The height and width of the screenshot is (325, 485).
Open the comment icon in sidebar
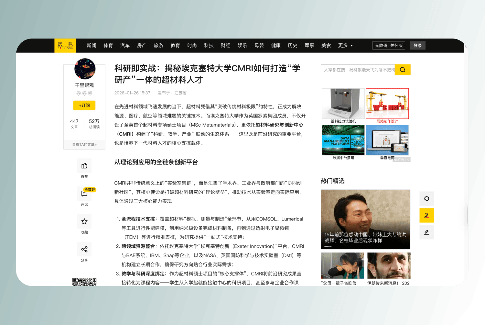(x=84, y=194)
